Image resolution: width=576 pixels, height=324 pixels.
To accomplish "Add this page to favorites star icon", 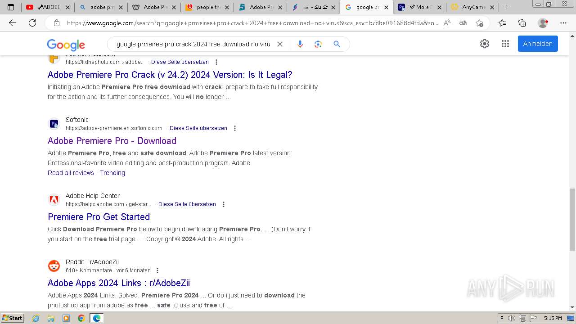I will click(479, 23).
